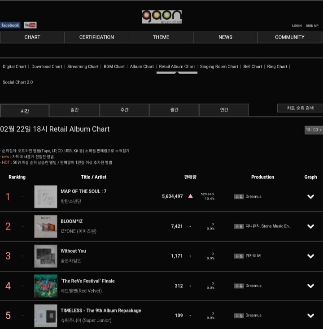The image size is (323, 329).
Task: Click the Ranking column header
Action: pos(17,177)
